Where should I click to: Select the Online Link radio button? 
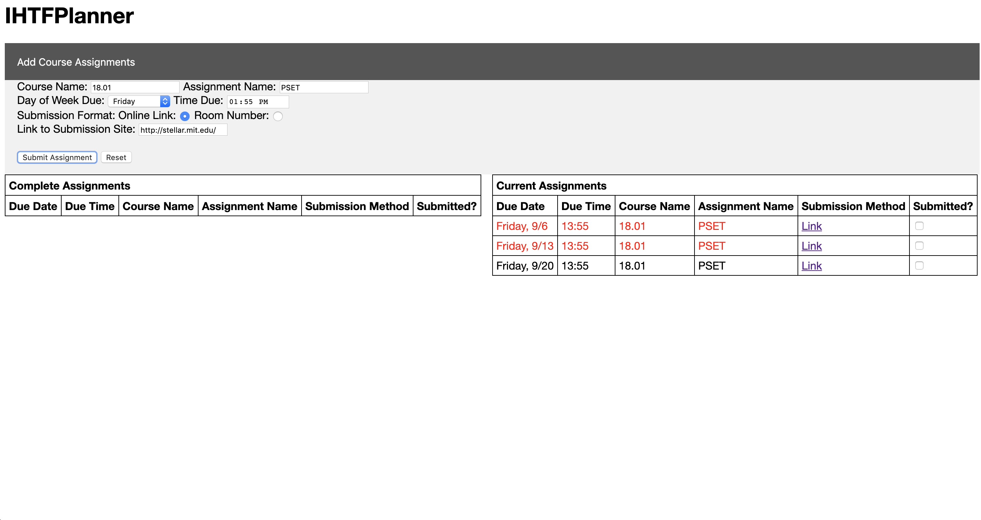point(185,116)
